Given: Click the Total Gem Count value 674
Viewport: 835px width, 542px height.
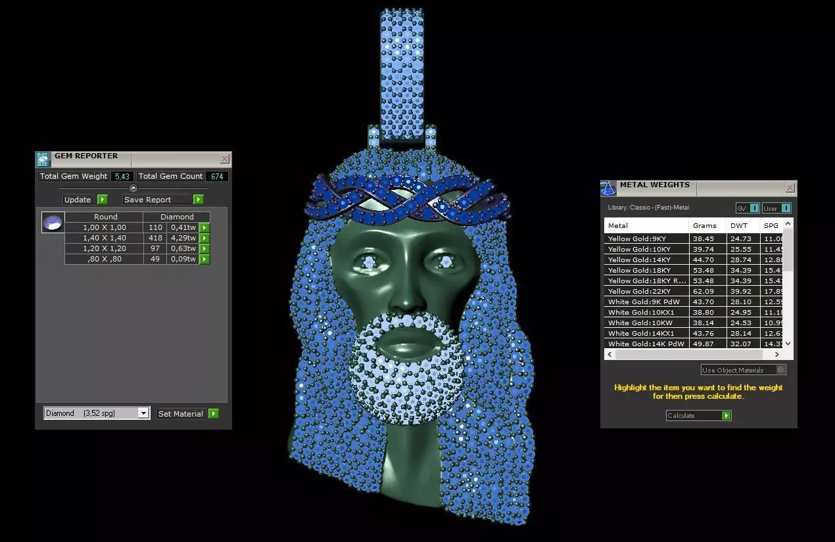Looking at the screenshot, I should tap(217, 176).
